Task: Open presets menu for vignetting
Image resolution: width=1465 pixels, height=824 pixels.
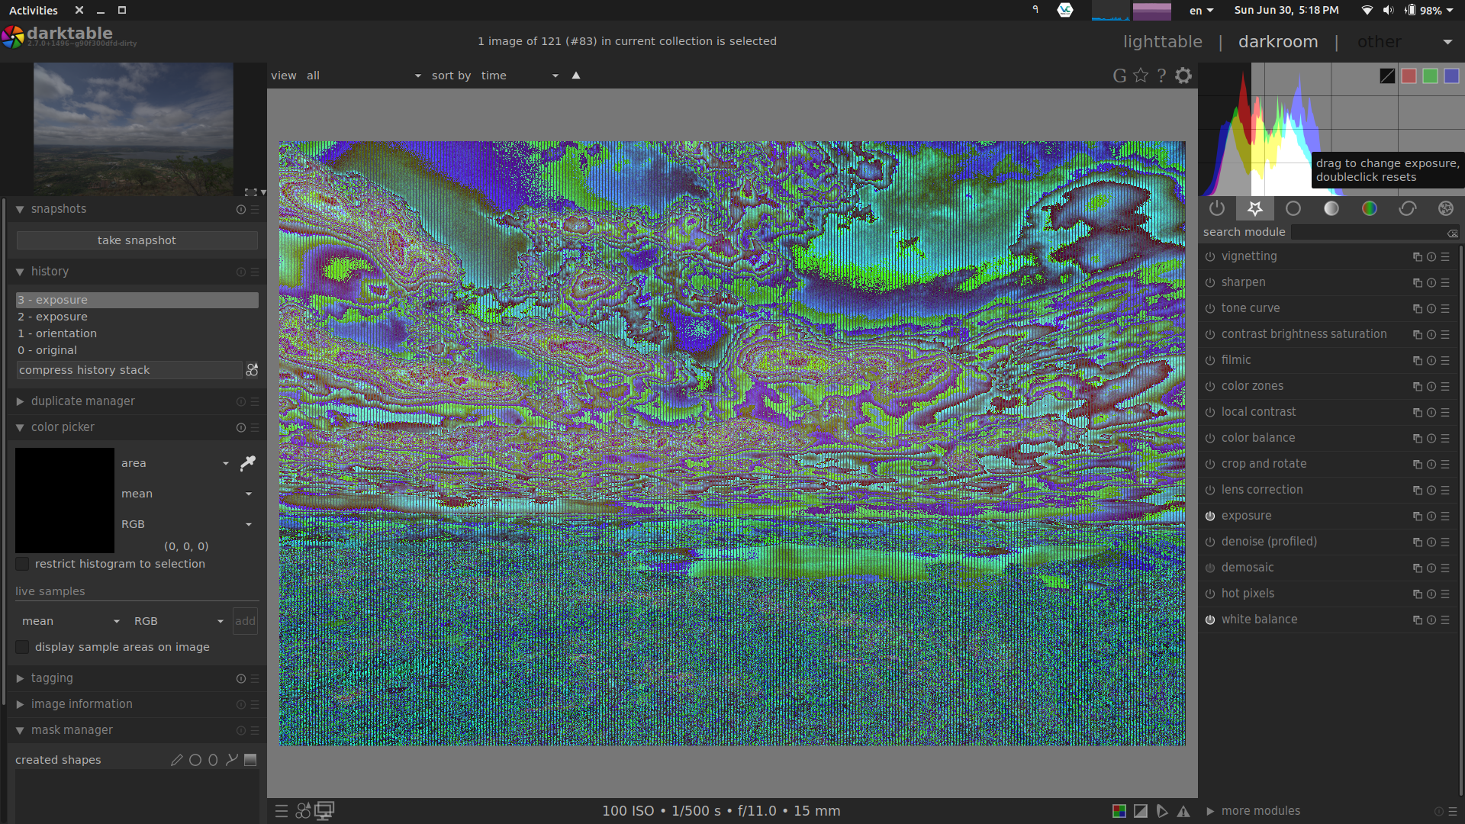Action: pyautogui.click(x=1445, y=257)
